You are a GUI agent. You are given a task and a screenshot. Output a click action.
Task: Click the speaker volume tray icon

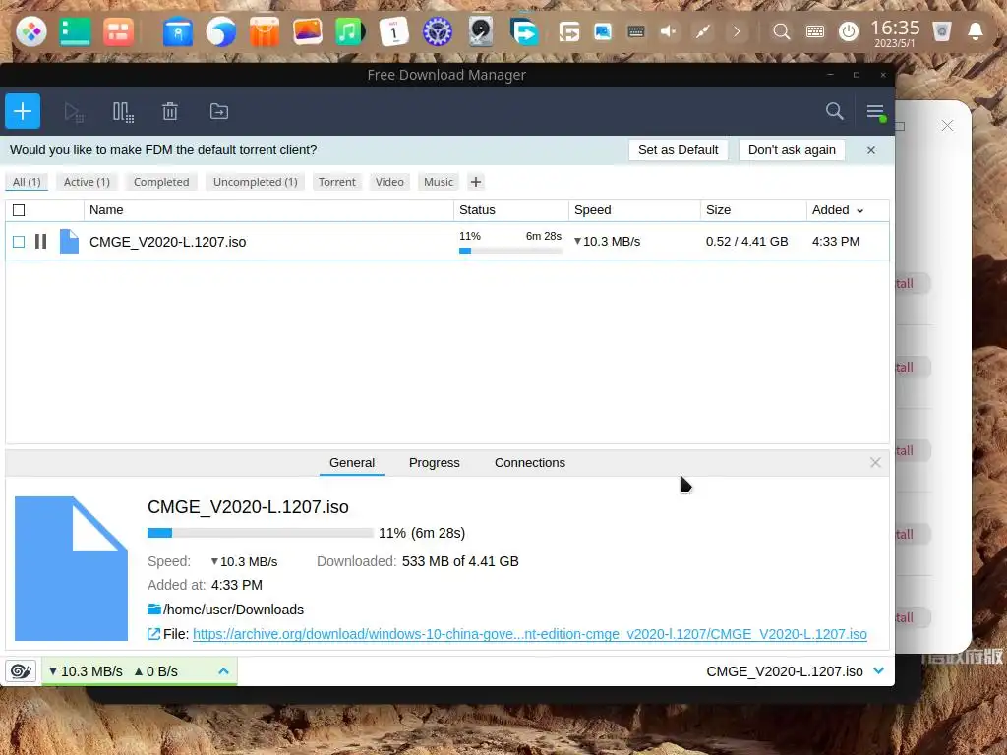tap(668, 31)
